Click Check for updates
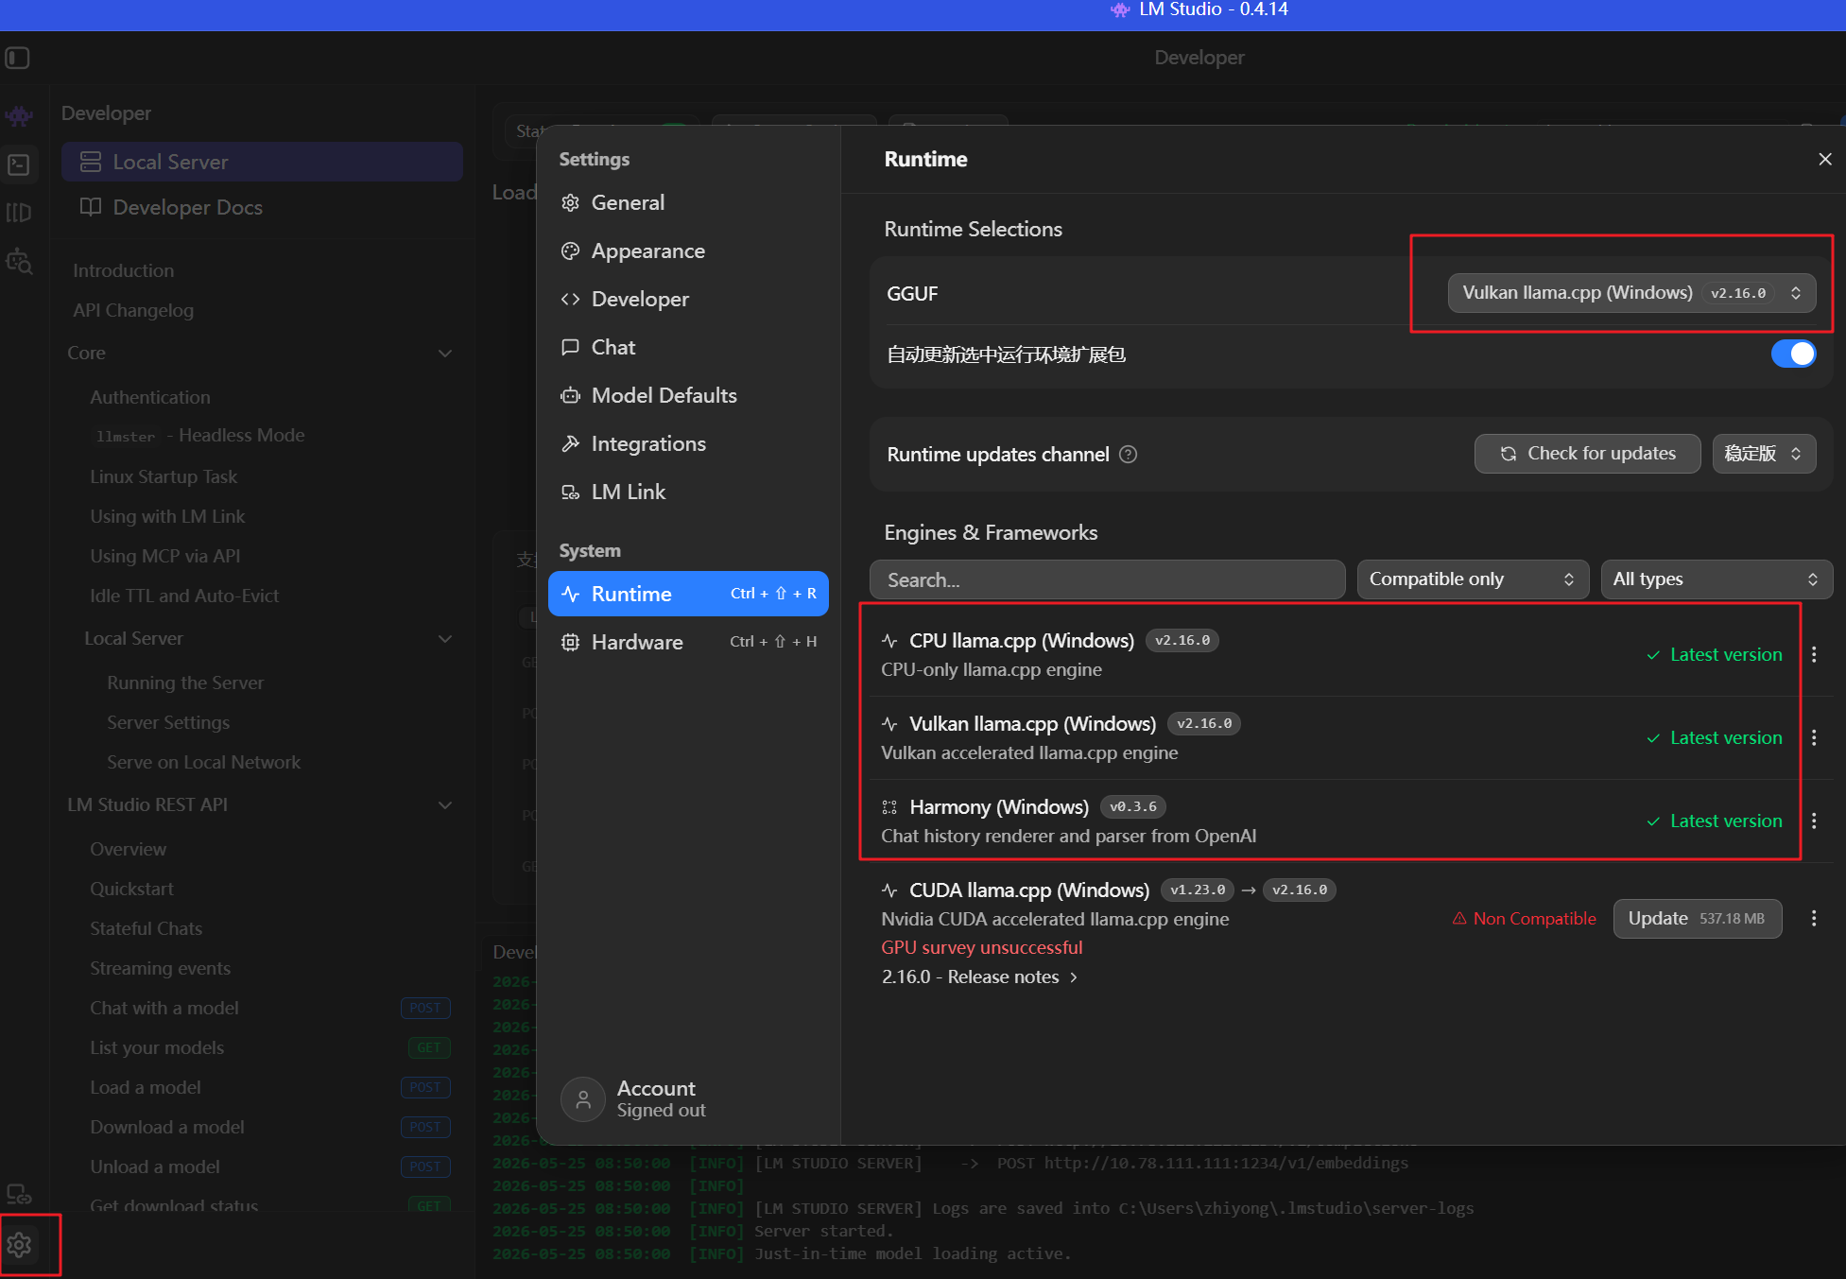Viewport: 1846px width, 1279px height. [1587, 454]
